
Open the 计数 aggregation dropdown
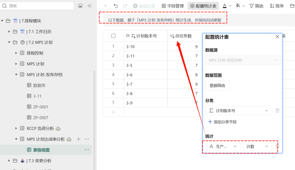(257, 146)
